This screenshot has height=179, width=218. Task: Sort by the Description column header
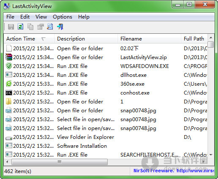click(86, 39)
